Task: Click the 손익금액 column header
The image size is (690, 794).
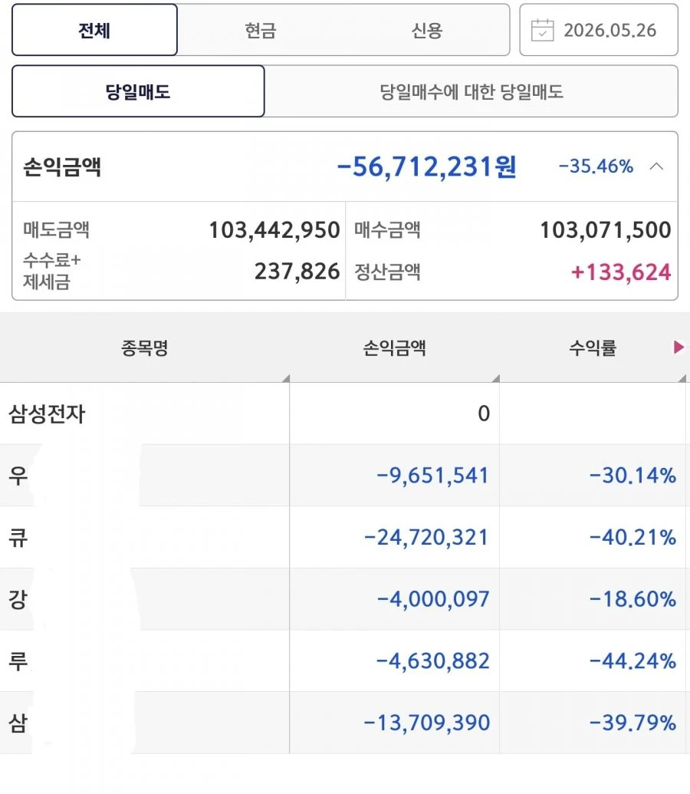Action: (x=394, y=348)
